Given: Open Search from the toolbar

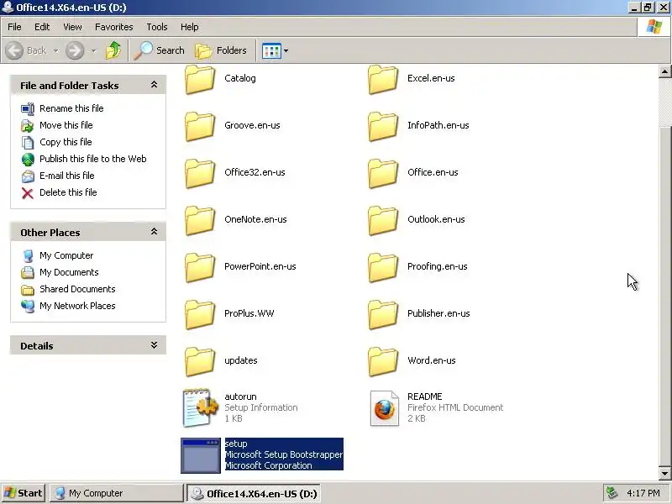Looking at the screenshot, I should click(x=160, y=50).
